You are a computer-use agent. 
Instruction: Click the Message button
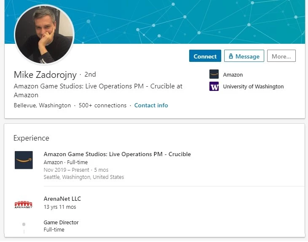tap(244, 56)
